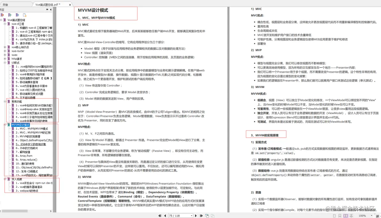Viewport: 381px width, 218px height.
Task: Select the highlighted MVVM设计模式 bookmark
Action: (x=20, y=125)
